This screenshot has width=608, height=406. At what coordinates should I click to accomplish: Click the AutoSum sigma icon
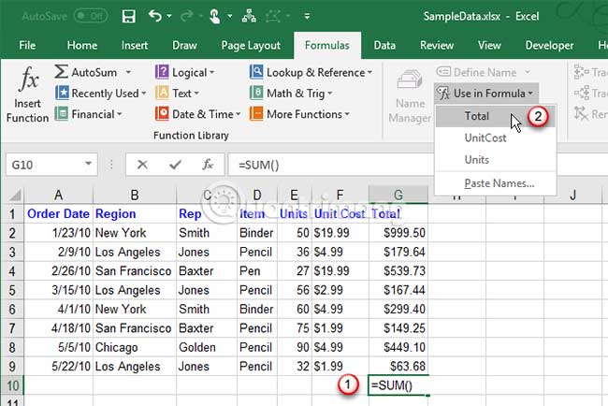(x=61, y=72)
